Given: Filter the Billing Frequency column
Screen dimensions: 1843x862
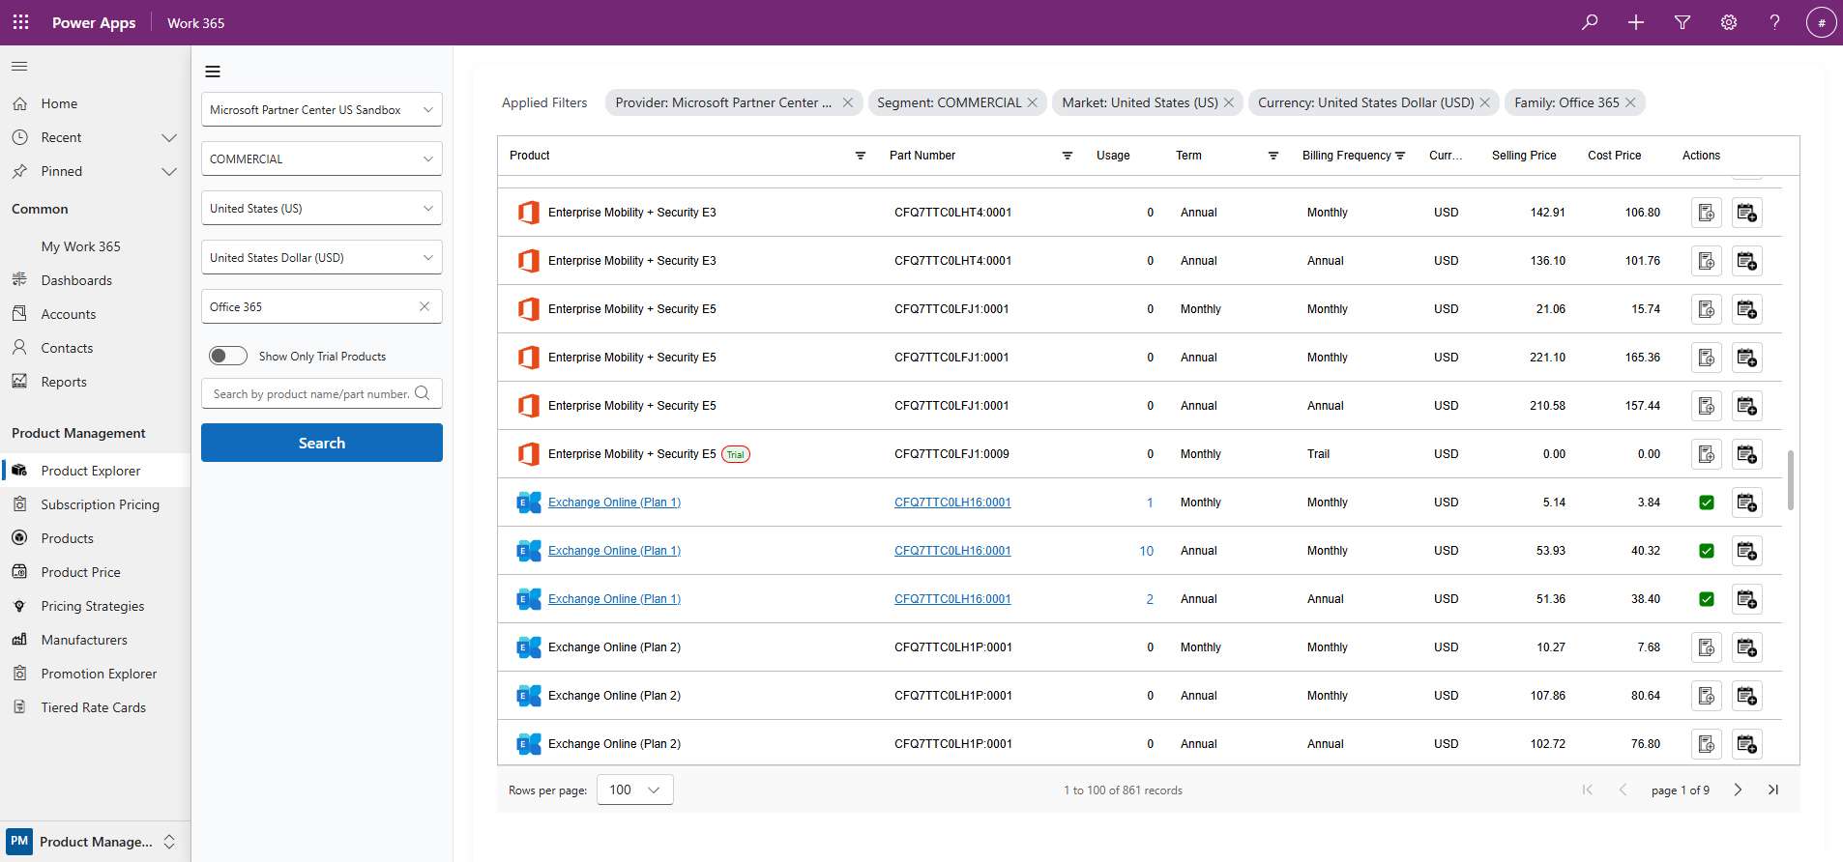Looking at the screenshot, I should (x=1400, y=156).
